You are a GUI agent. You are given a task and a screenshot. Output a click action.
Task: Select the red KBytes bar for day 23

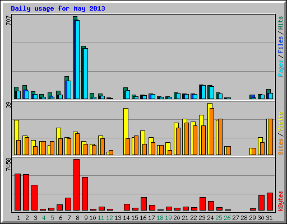click(x=202, y=204)
